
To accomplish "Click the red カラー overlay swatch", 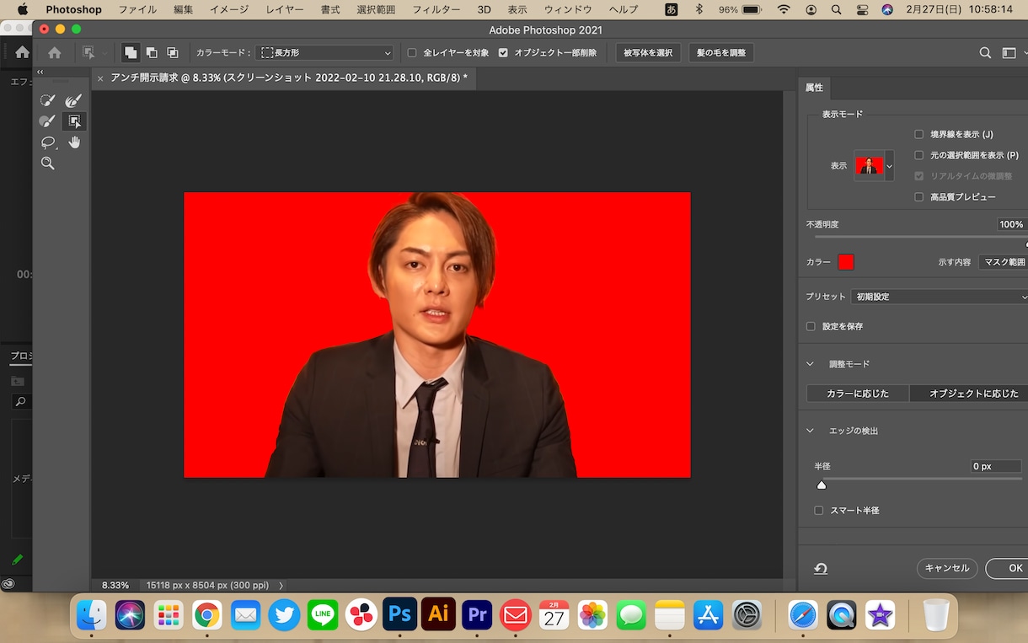I will point(846,262).
